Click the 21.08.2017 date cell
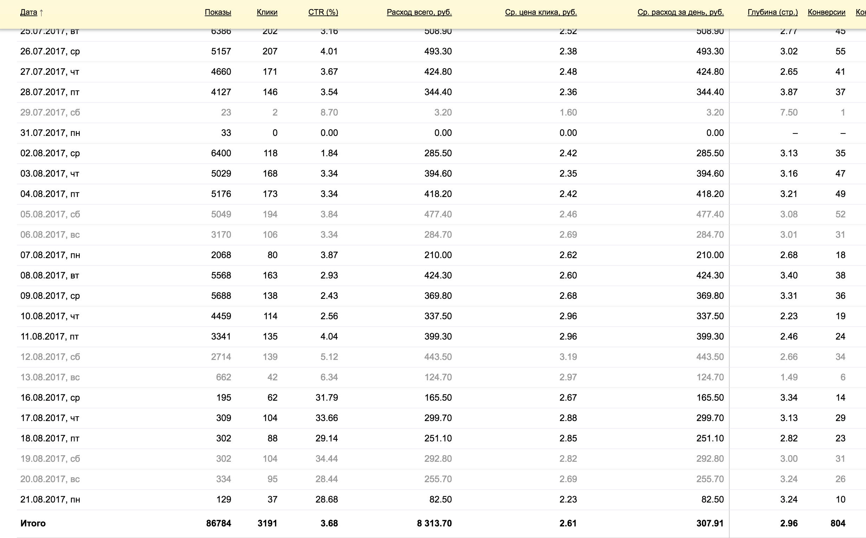This screenshot has width=866, height=538. pyautogui.click(x=50, y=499)
